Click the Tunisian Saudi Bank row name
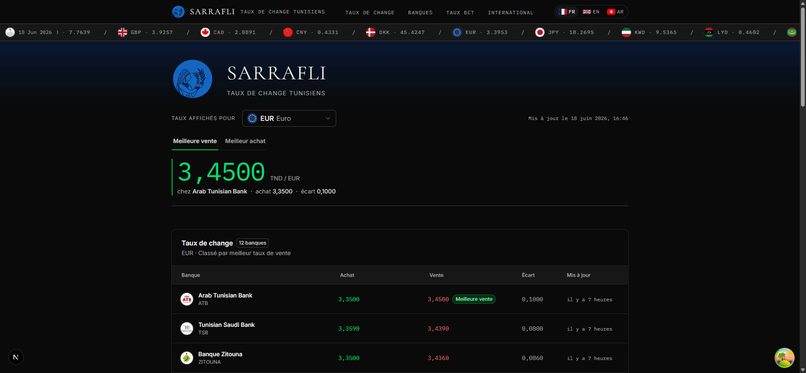Image resolution: width=806 pixels, height=373 pixels. point(226,325)
